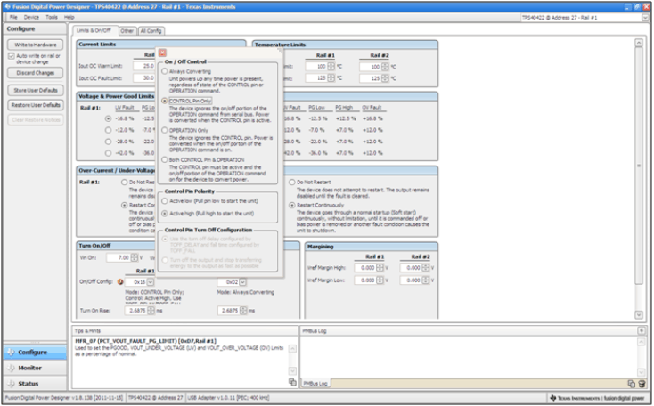
Task: Click Iout OC Warn Limit 25.0 field
Action: pos(144,66)
